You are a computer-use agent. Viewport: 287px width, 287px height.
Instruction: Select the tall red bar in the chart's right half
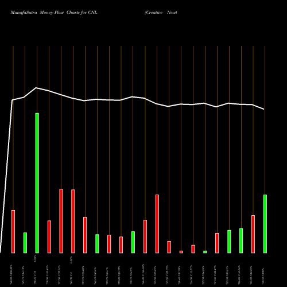click(157, 224)
